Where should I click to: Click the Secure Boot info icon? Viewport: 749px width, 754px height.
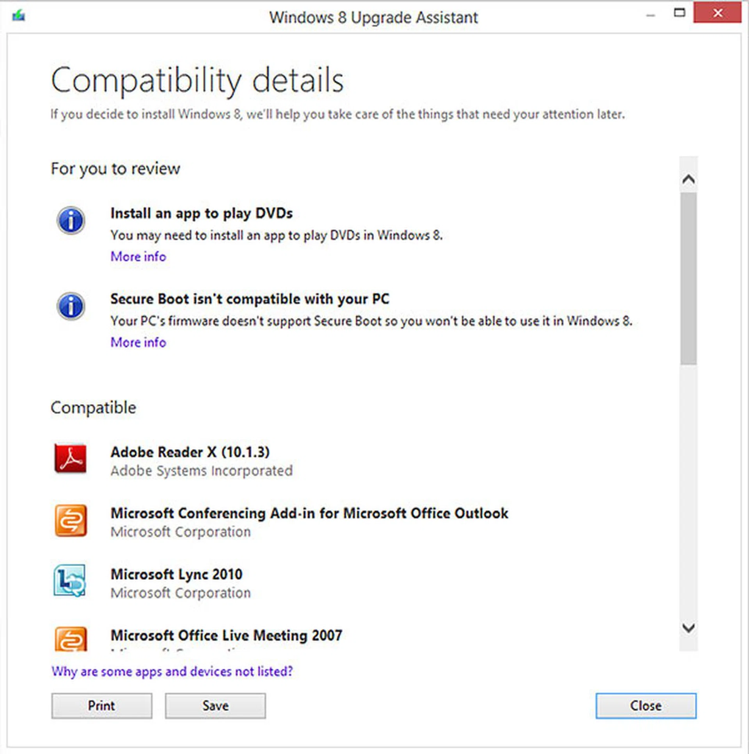click(71, 306)
